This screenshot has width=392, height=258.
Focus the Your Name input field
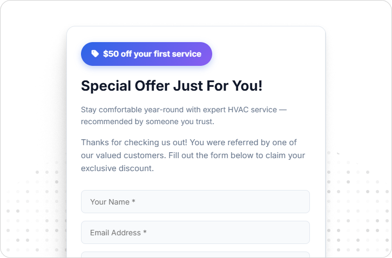tap(195, 202)
